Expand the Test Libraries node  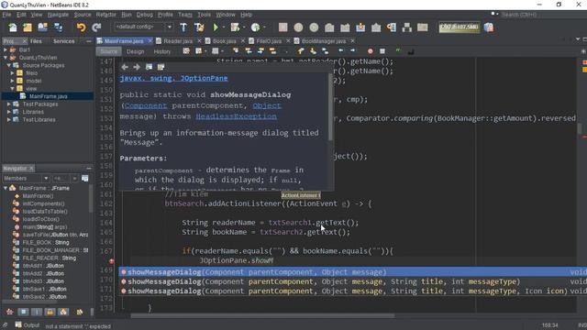tap(9, 120)
